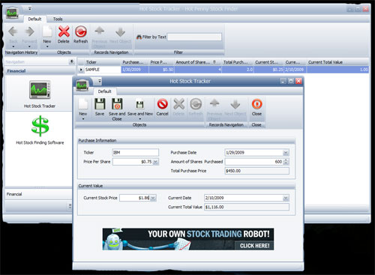Expand New dropdown arrow in main window

click(x=47, y=46)
